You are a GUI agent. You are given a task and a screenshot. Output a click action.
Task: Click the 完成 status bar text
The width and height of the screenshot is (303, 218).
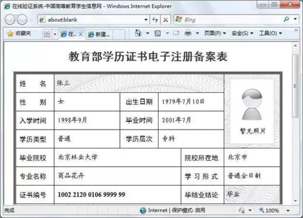9,210
